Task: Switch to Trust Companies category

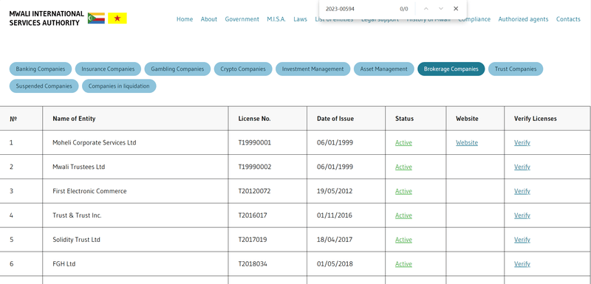Action: (516, 69)
